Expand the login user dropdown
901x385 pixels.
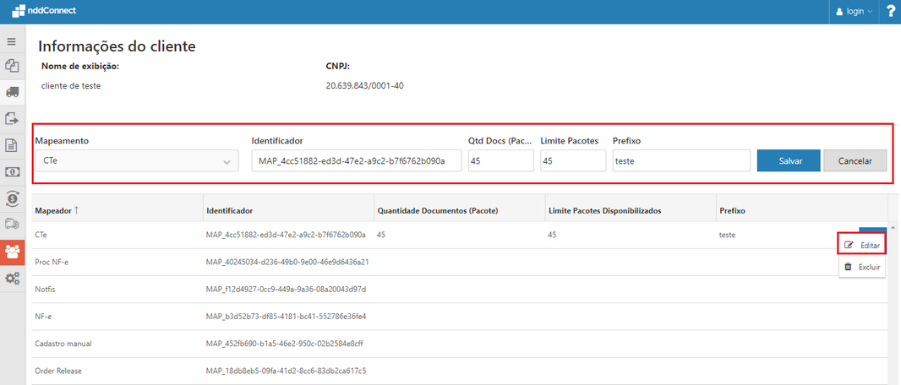[854, 12]
